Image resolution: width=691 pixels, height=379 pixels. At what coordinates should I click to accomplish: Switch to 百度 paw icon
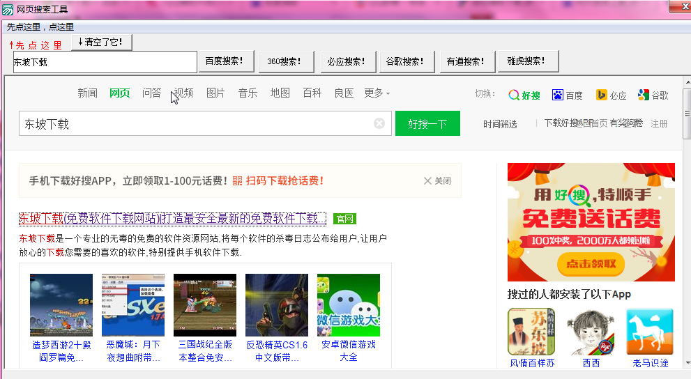click(557, 95)
